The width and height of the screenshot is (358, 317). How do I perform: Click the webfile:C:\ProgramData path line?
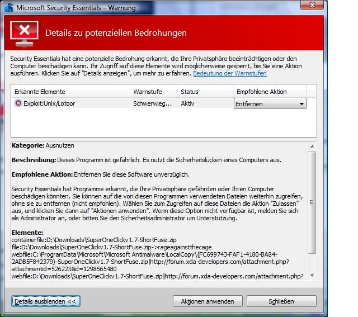tap(144, 254)
